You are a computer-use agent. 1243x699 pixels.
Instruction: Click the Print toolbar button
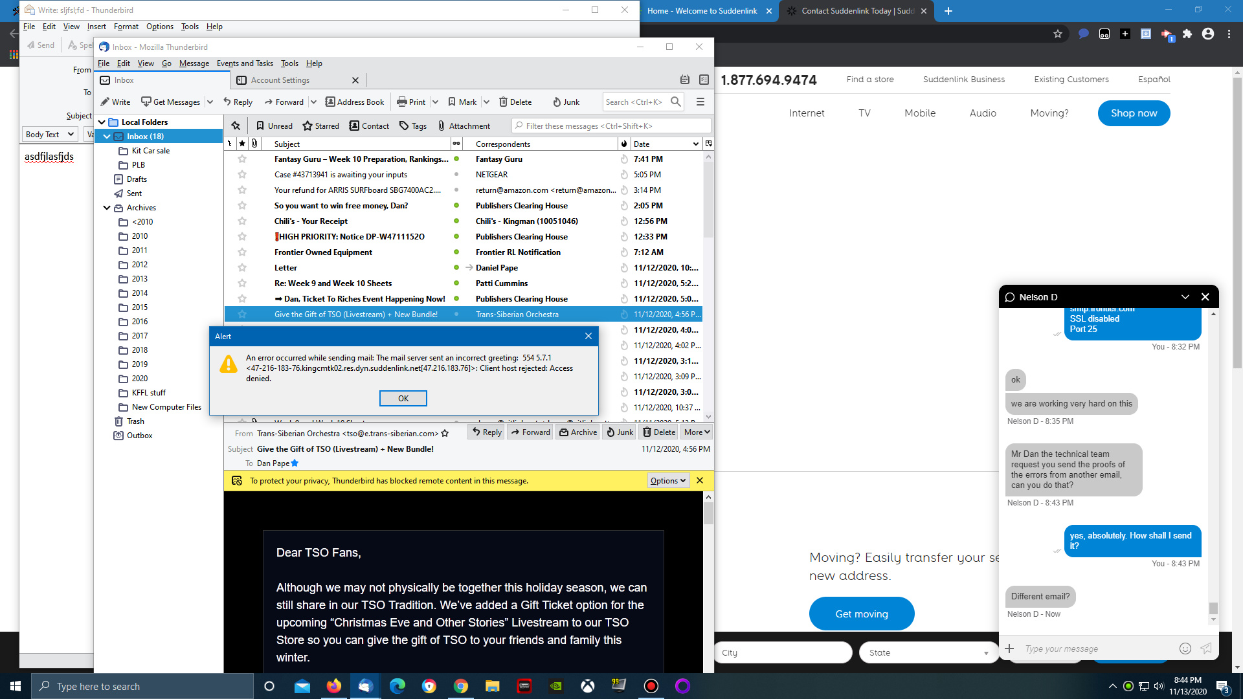coord(411,102)
